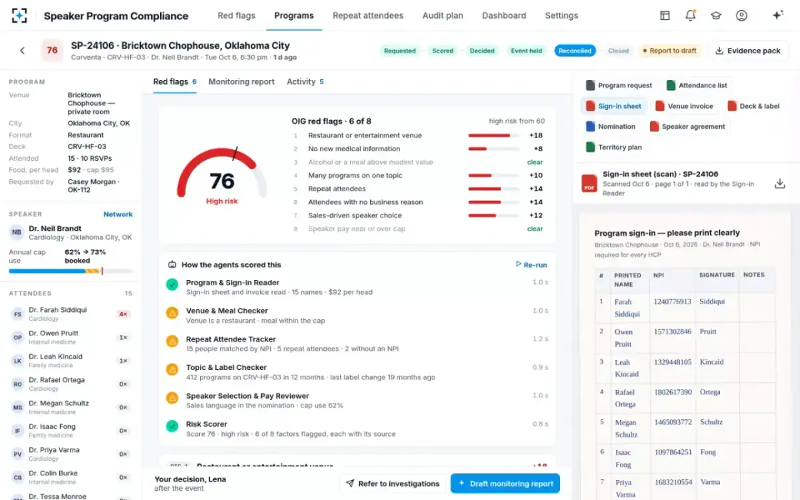Click the Repeat attendees red flag row
This screenshot has height=500, width=800.
click(419, 189)
